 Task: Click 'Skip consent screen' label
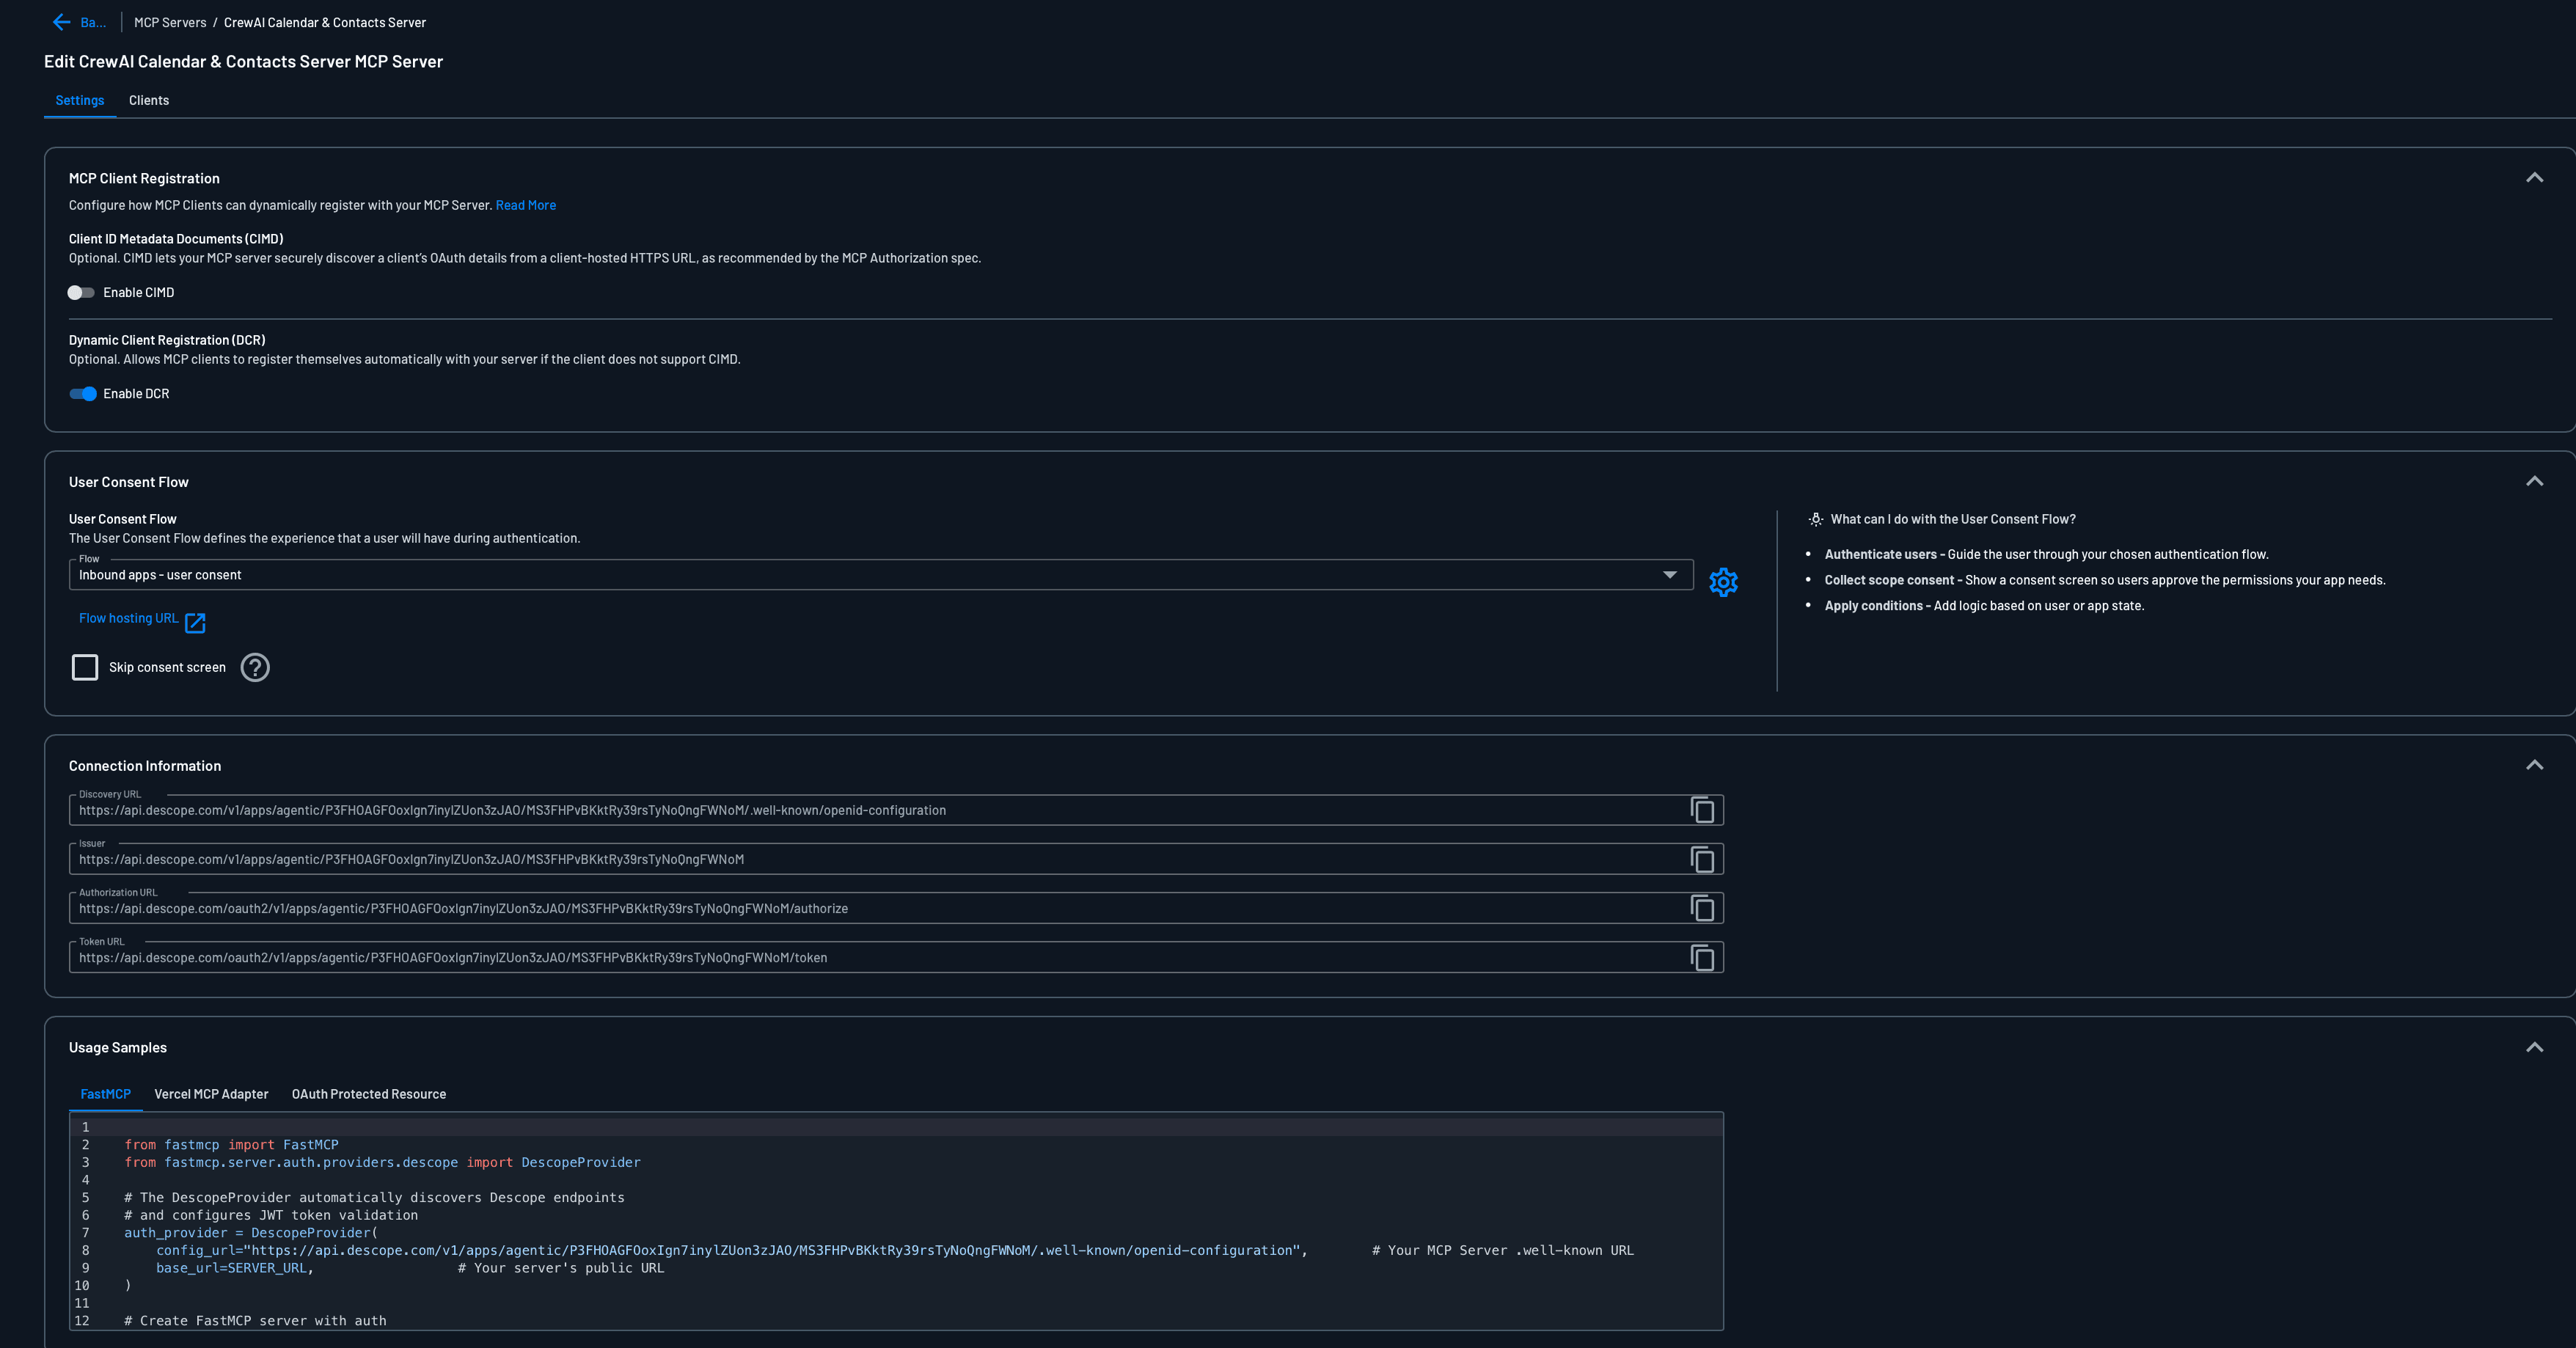click(167, 667)
